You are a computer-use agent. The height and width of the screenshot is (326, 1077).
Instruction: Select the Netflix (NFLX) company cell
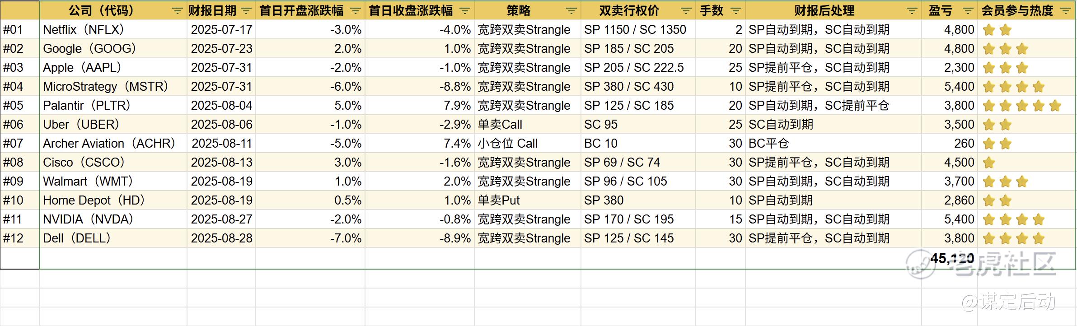(x=113, y=29)
